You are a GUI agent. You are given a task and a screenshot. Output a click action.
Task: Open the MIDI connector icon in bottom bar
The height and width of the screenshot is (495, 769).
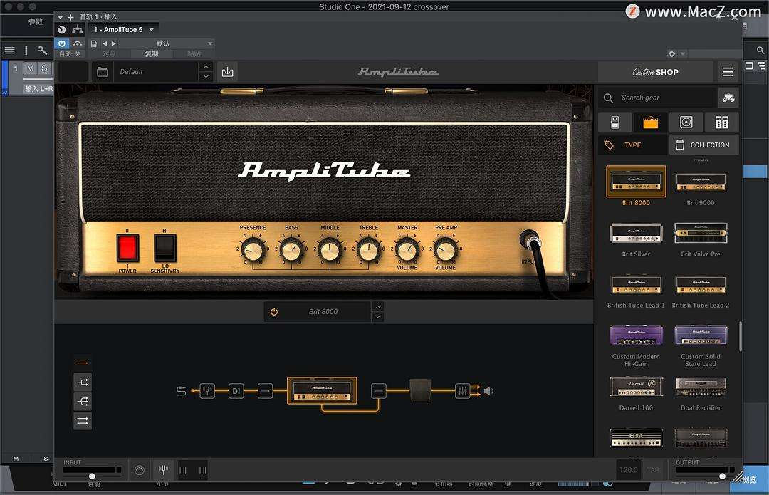pyautogui.click(x=140, y=471)
